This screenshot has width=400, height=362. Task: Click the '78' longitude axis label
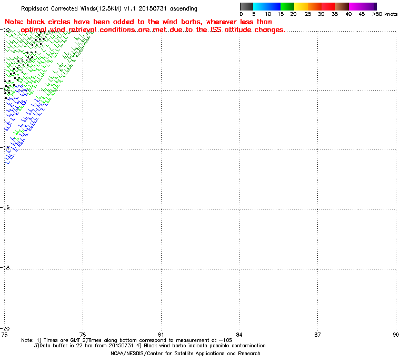pyautogui.click(x=83, y=335)
